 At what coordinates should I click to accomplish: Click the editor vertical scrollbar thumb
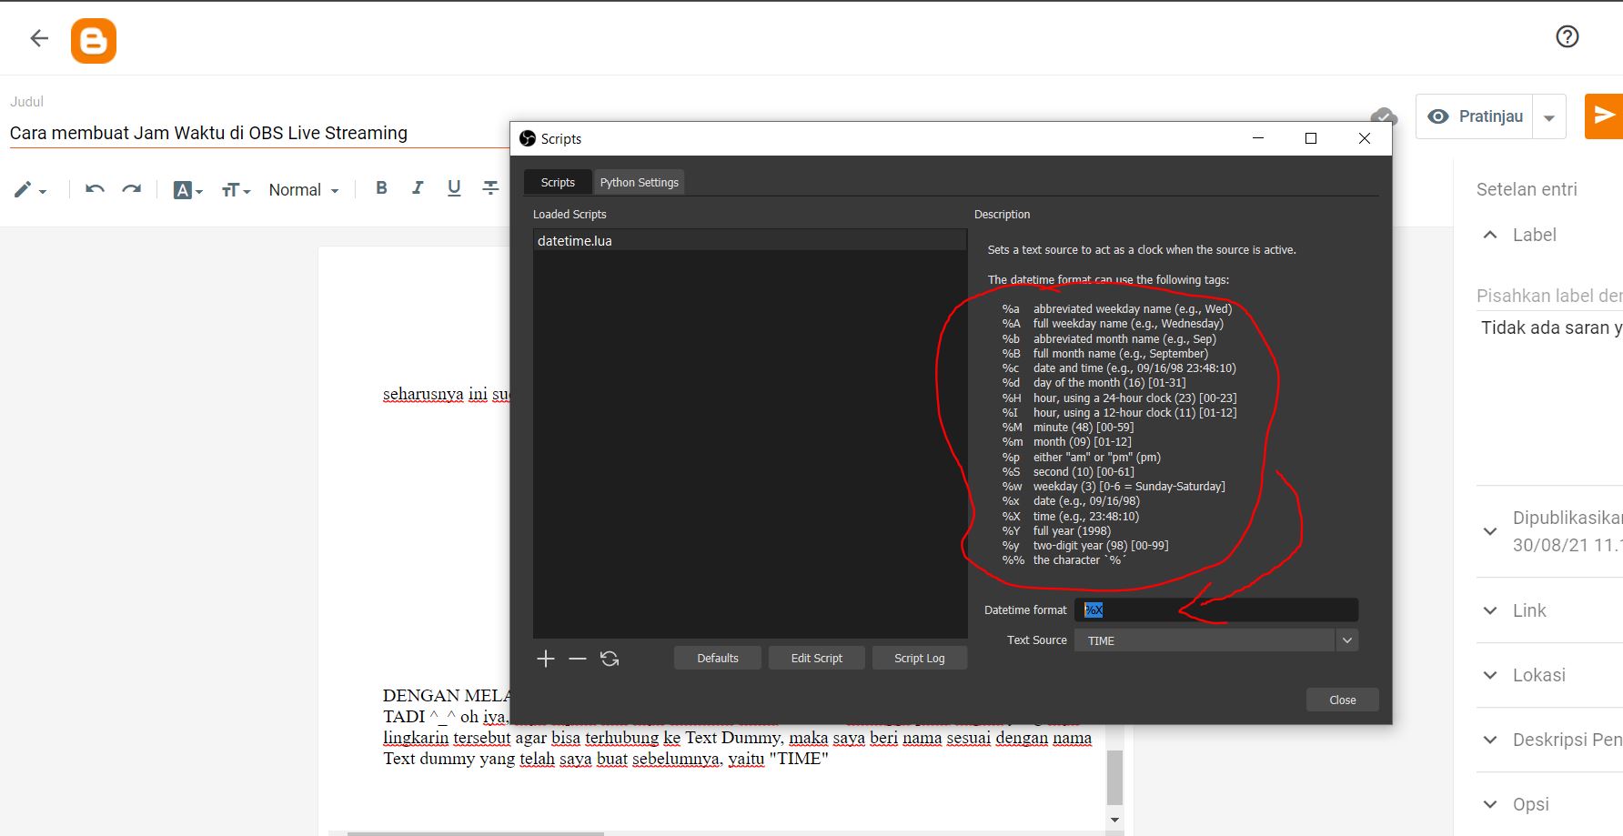coord(1114,778)
